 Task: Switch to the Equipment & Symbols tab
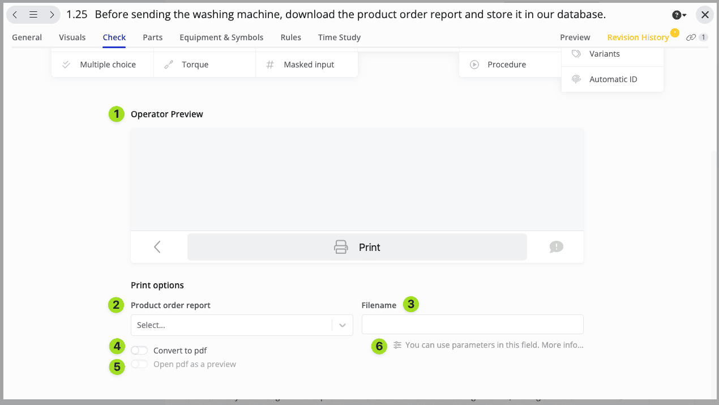221,37
